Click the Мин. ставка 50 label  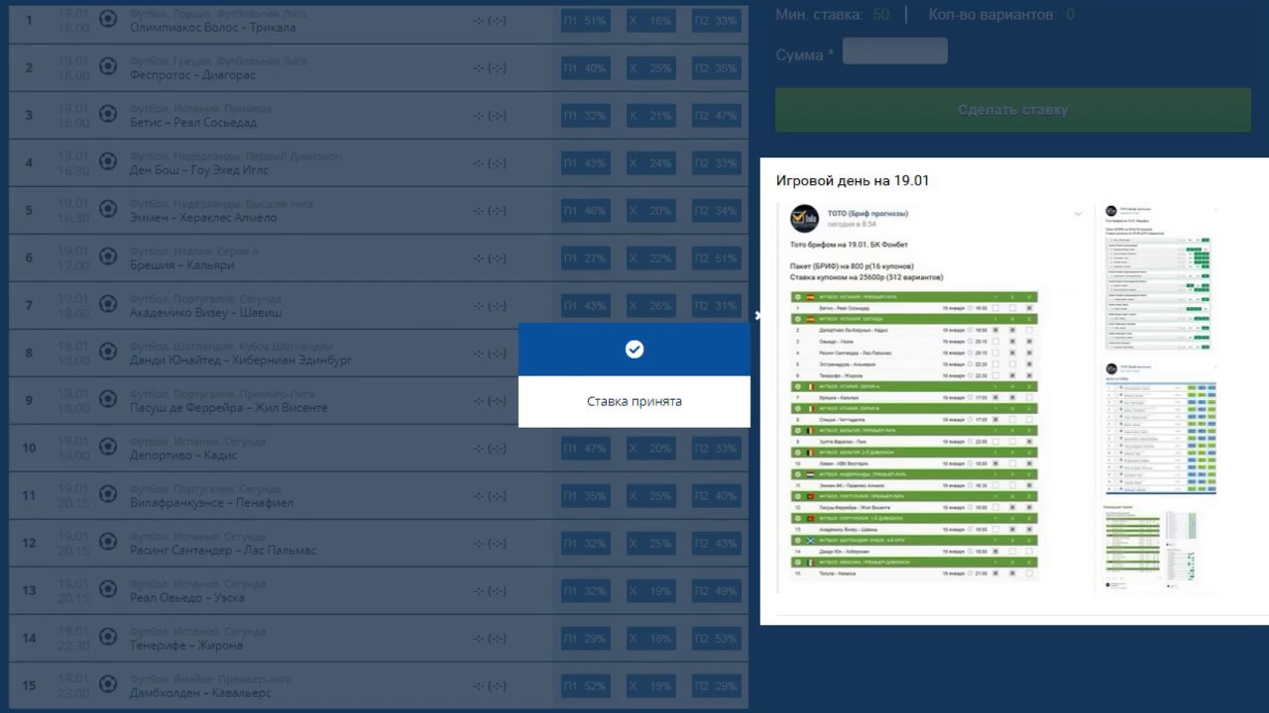point(833,15)
